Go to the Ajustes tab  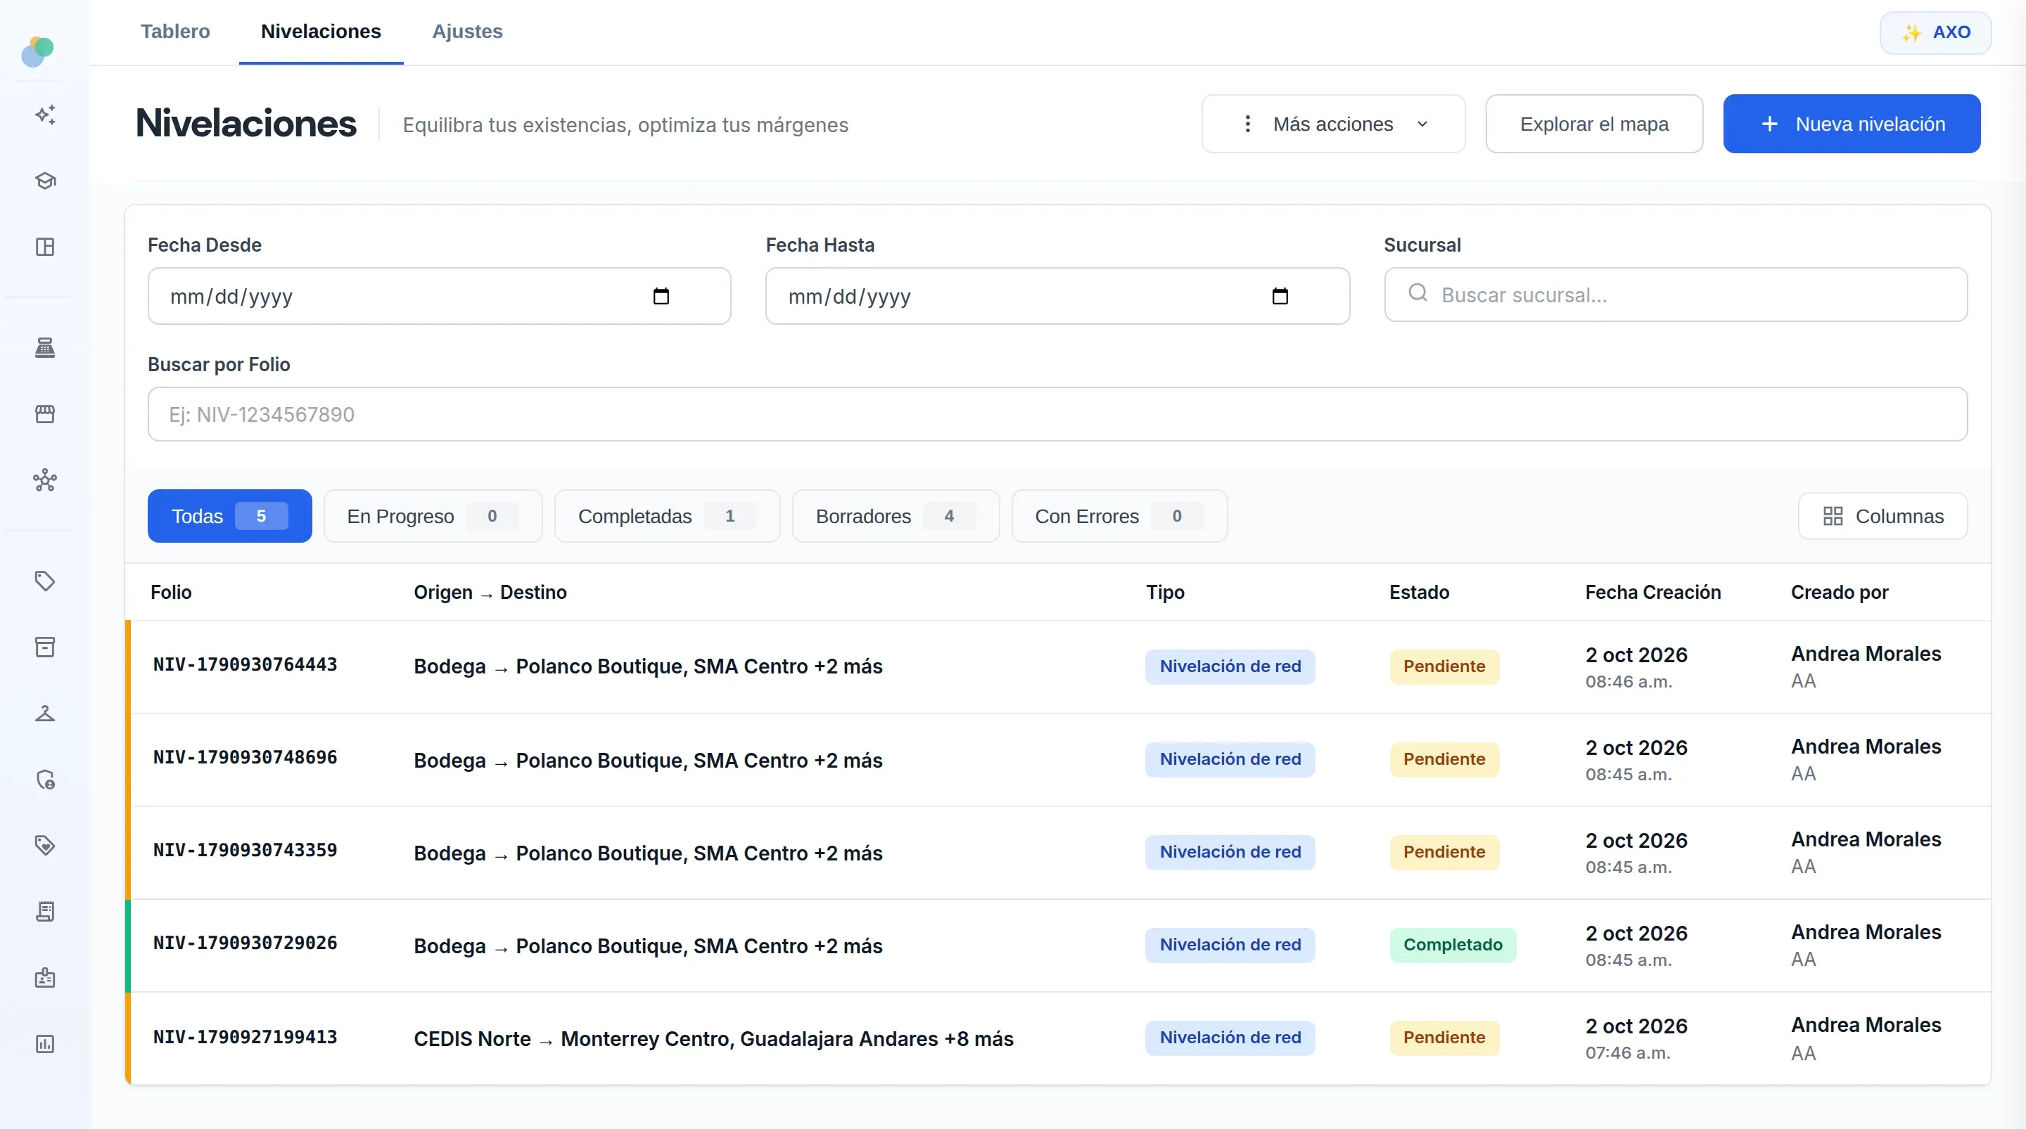point(467,32)
